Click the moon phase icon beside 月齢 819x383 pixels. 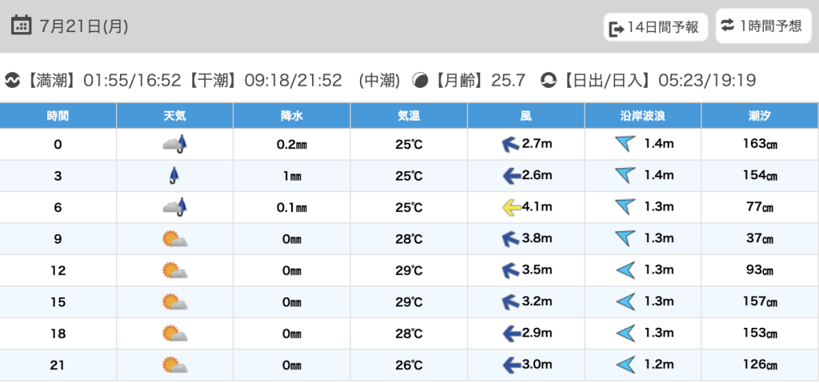420,80
